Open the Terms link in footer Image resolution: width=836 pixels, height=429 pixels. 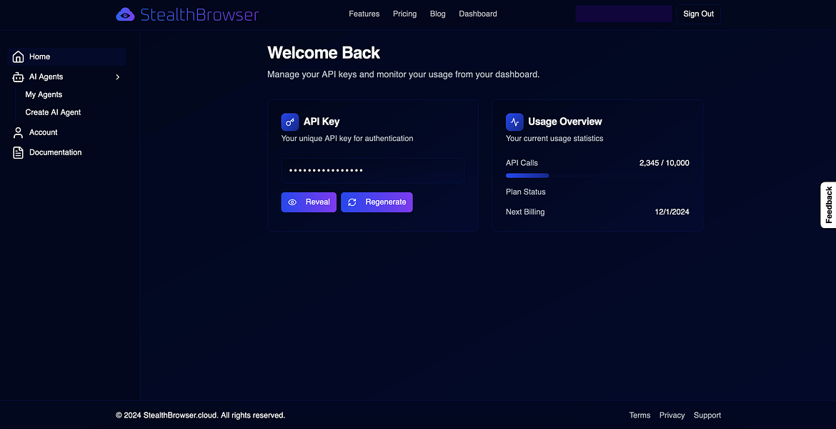click(x=640, y=415)
